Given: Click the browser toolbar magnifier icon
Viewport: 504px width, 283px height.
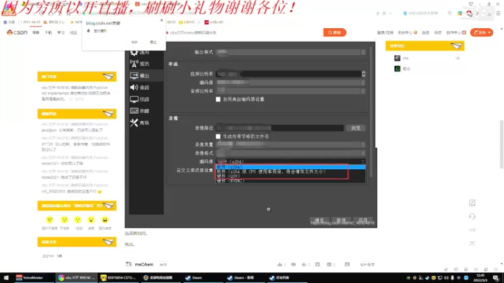Looking at the screenshot, I should point(449,13).
